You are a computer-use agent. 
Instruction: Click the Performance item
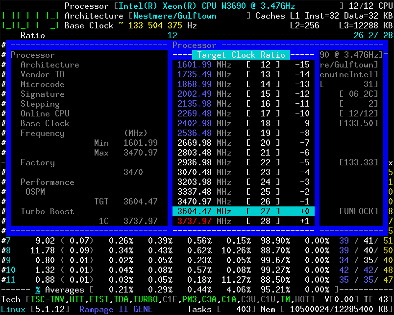(x=47, y=182)
